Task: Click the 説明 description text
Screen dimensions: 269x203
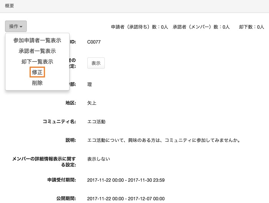Action: (163, 140)
